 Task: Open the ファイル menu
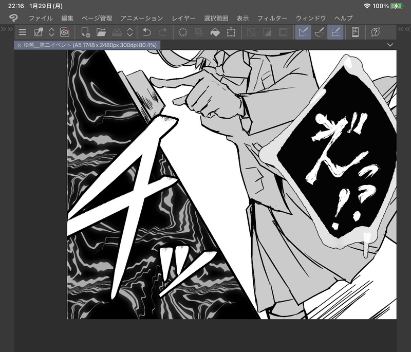pyautogui.click(x=41, y=18)
